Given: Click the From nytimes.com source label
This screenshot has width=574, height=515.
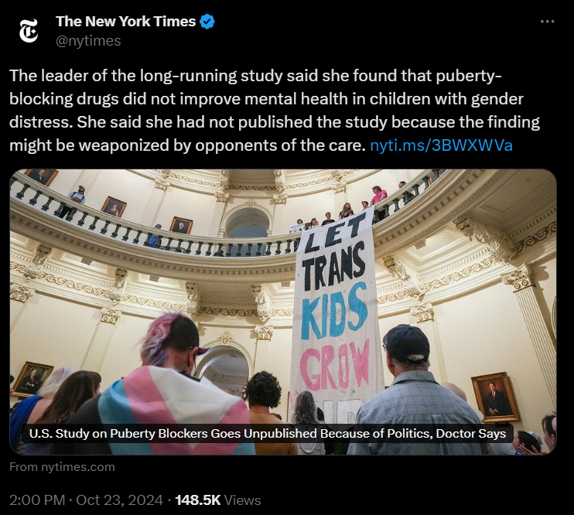Looking at the screenshot, I should 62,467.
